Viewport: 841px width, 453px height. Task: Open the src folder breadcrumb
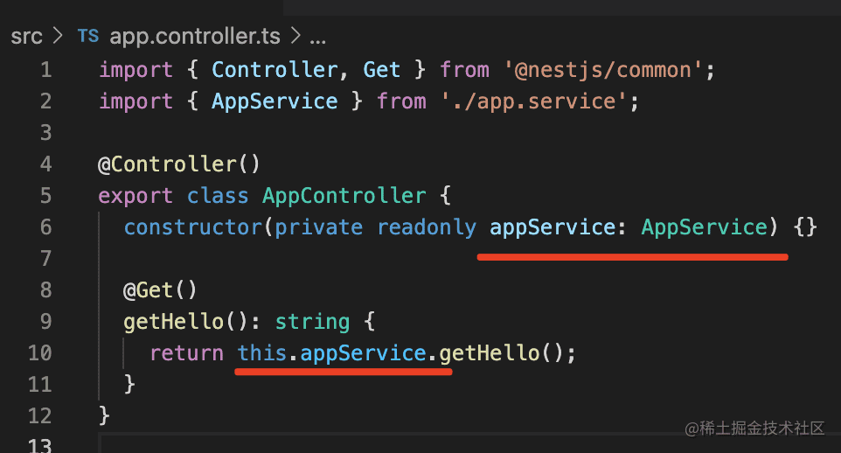[26, 37]
